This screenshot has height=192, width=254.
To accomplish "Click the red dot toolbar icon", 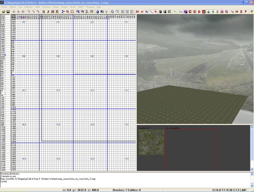I will pyautogui.click(x=156, y=12).
